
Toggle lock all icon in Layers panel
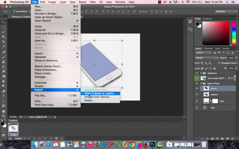(x=214, y=68)
